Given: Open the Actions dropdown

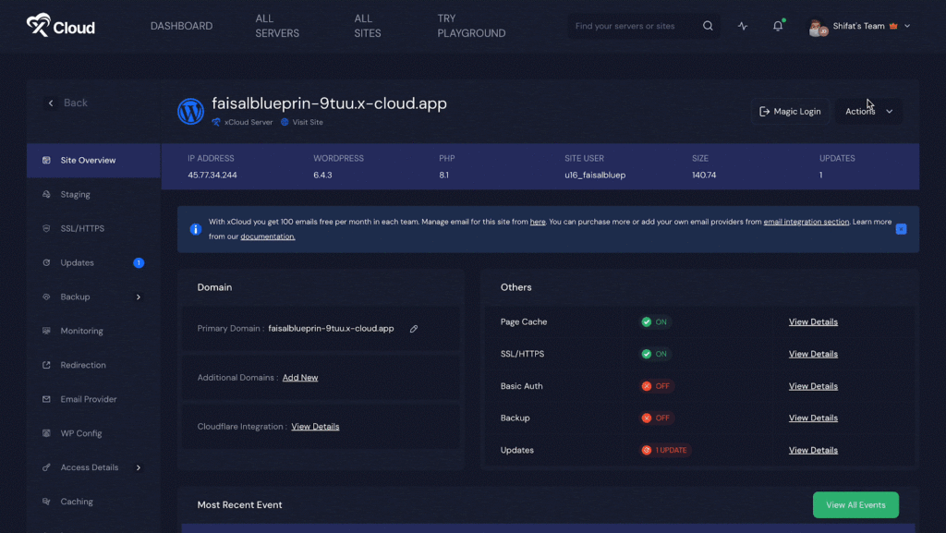Looking at the screenshot, I should [868, 111].
